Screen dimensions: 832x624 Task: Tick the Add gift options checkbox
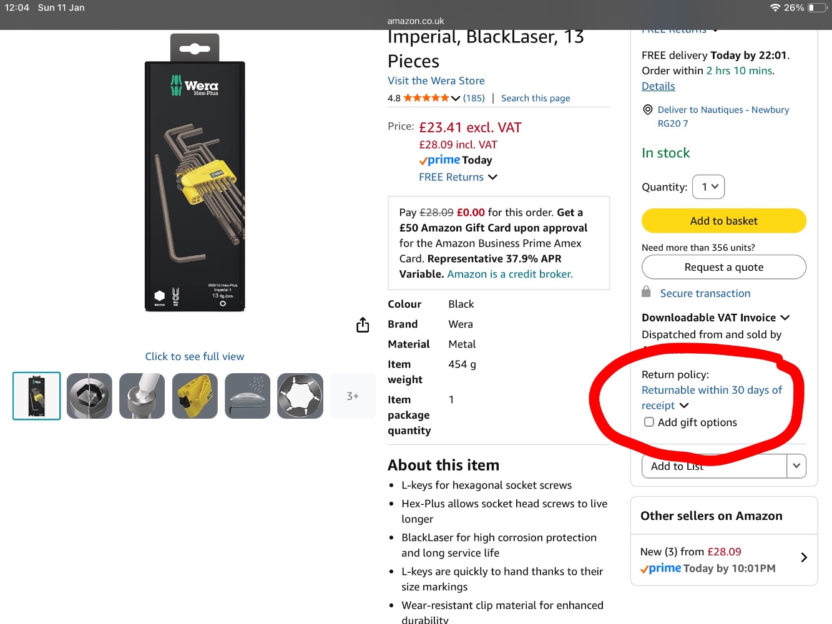coord(649,422)
